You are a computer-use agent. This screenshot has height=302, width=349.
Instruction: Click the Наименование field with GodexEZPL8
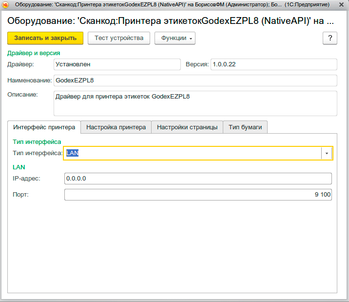pyautogui.click(x=195, y=80)
